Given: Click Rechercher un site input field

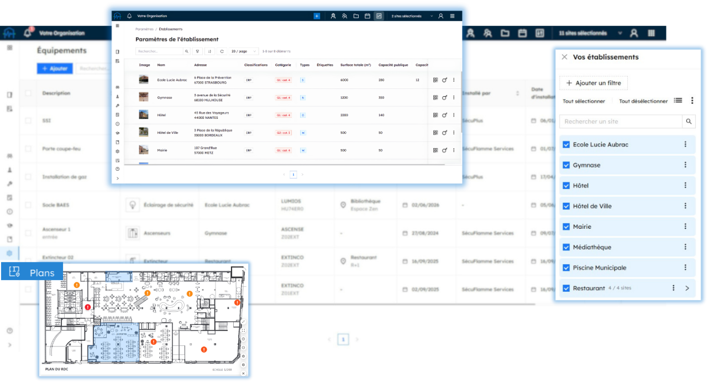Looking at the screenshot, I should pyautogui.click(x=621, y=122).
